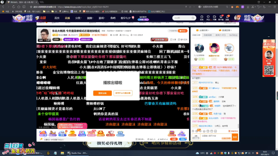Screen dimensions: 278x156
Task: Click the search magnifier icon in Douyu header
Action: (193, 18)
